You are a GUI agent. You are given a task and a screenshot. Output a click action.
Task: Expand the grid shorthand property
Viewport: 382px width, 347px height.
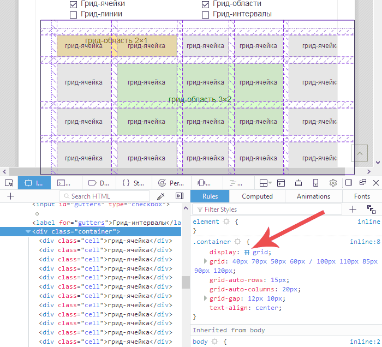tap(205, 261)
